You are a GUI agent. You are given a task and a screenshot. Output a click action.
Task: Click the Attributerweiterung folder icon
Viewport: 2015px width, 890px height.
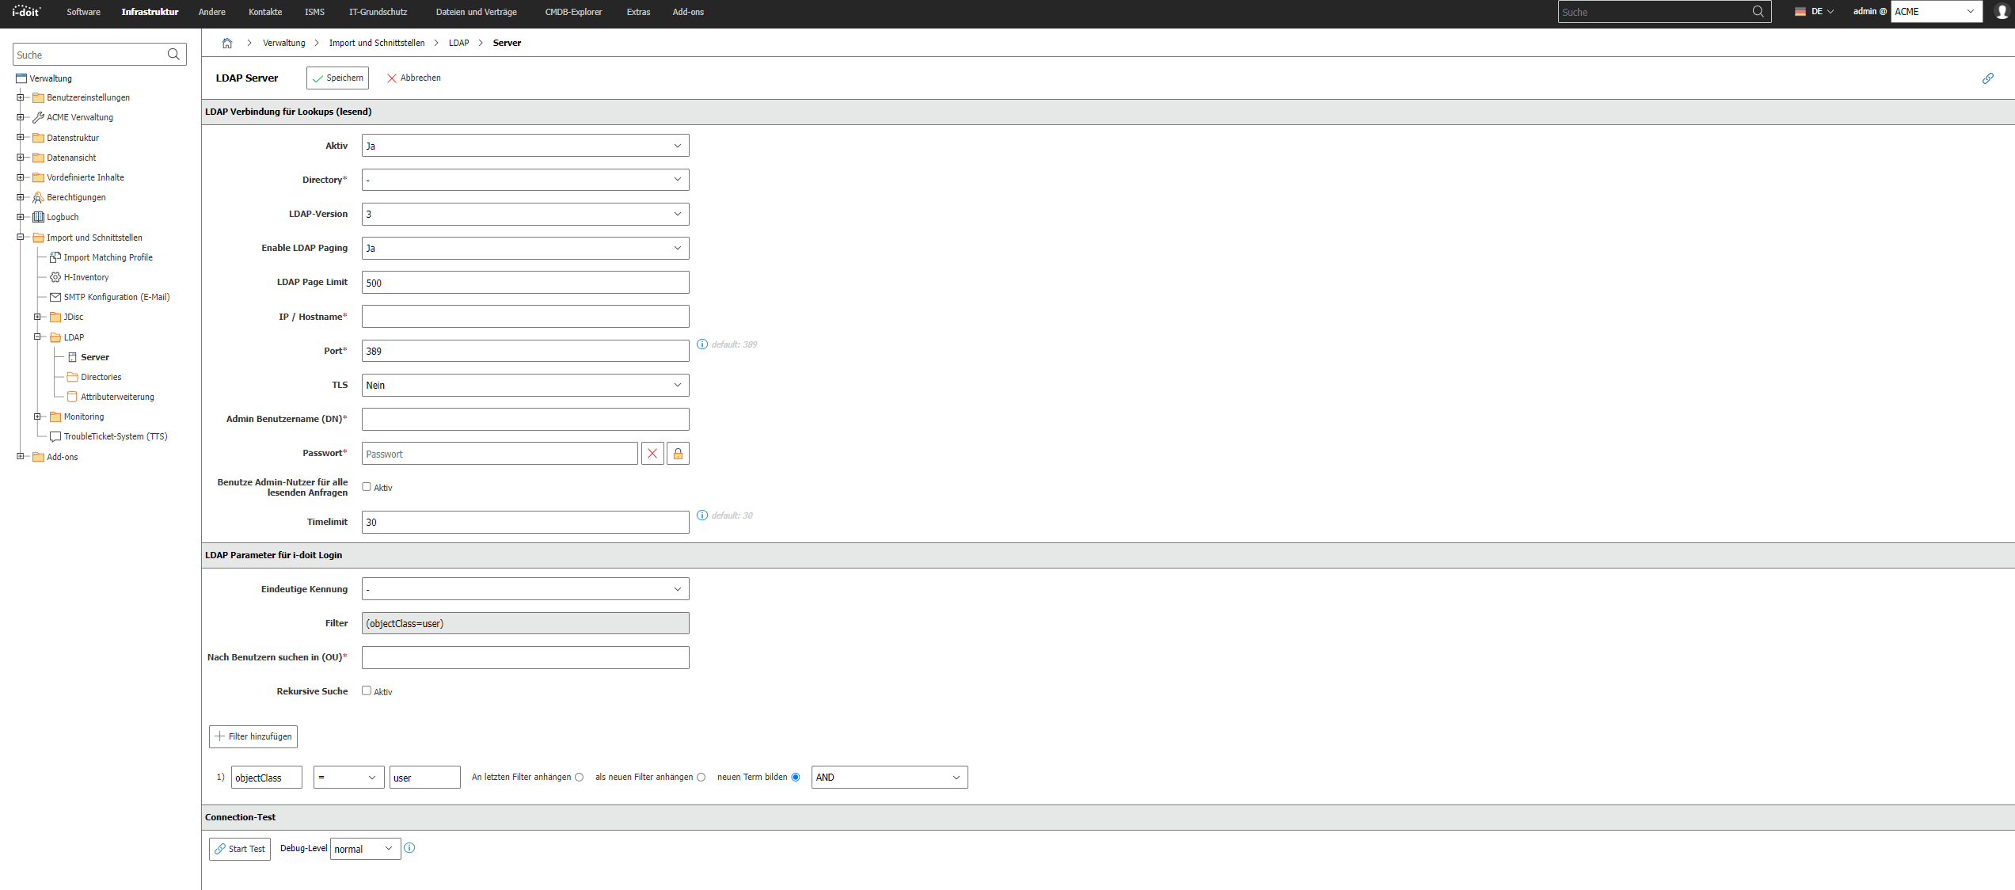tap(73, 397)
